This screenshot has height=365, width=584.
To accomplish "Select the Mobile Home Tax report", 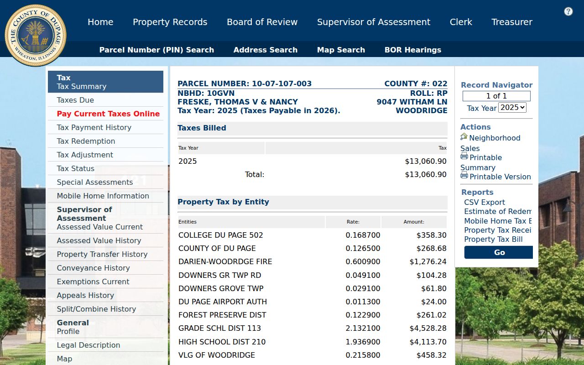I will 498,221.
